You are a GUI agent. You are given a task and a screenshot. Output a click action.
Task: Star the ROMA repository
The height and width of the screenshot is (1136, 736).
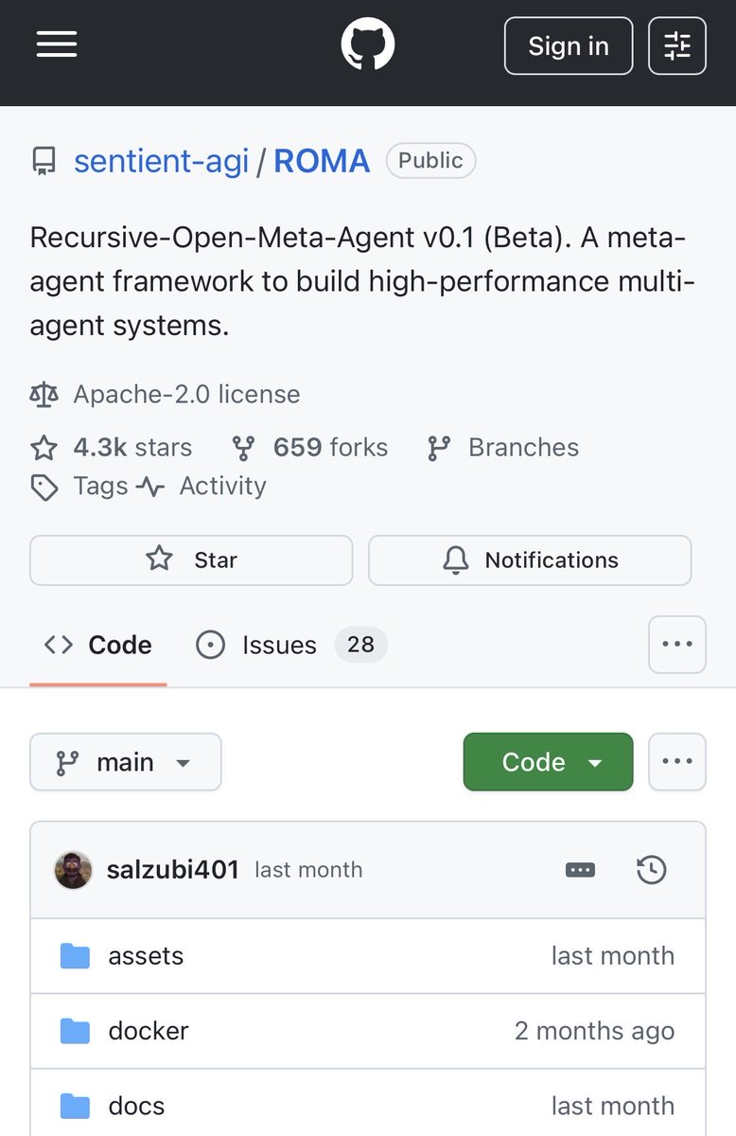[x=191, y=559]
